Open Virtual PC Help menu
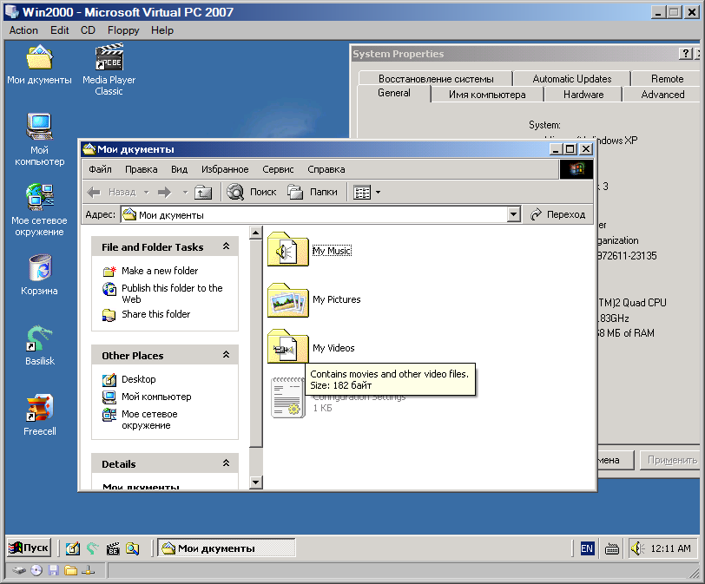The height and width of the screenshot is (584, 705). pos(161,30)
